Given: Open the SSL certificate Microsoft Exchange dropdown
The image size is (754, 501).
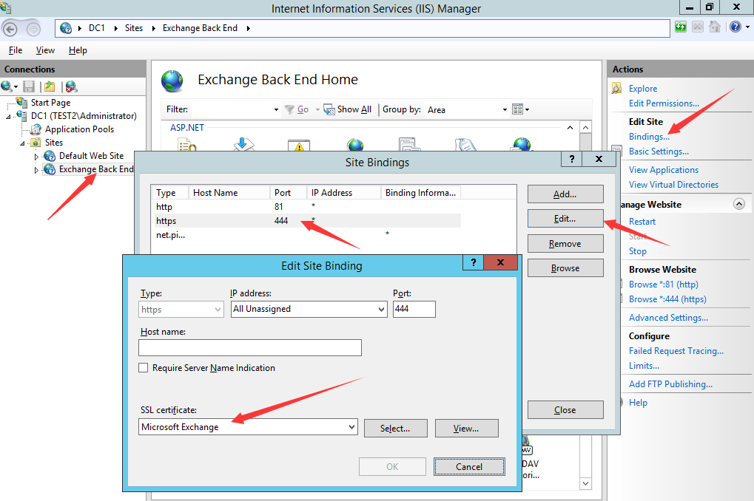Looking at the screenshot, I should click(x=352, y=426).
